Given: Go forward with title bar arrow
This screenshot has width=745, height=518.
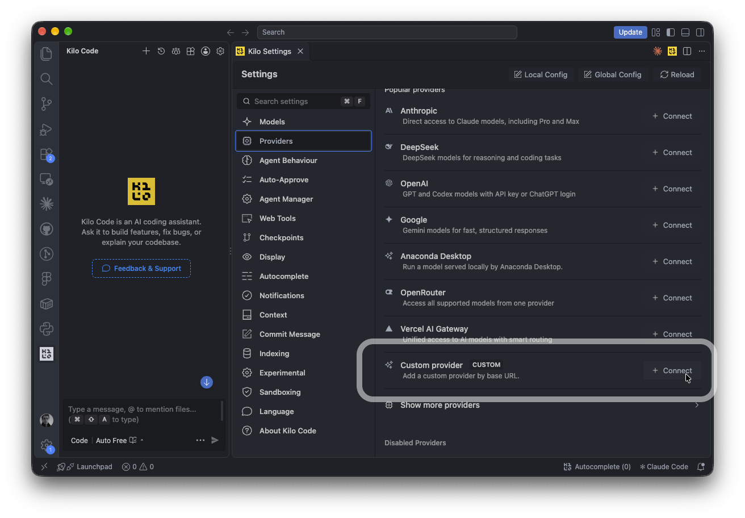Looking at the screenshot, I should coord(245,32).
